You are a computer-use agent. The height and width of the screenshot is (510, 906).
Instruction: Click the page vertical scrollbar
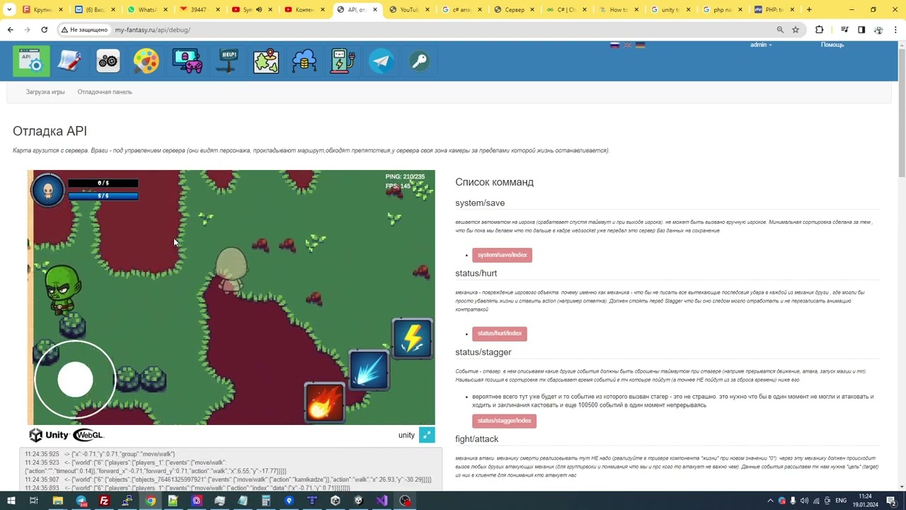tap(901, 266)
